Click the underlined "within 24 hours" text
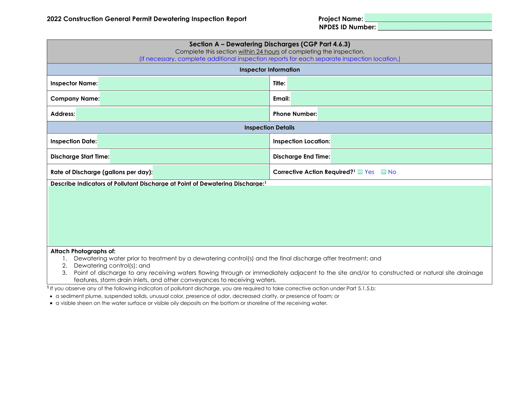The width and height of the screenshot is (515, 398). [x=259, y=52]
